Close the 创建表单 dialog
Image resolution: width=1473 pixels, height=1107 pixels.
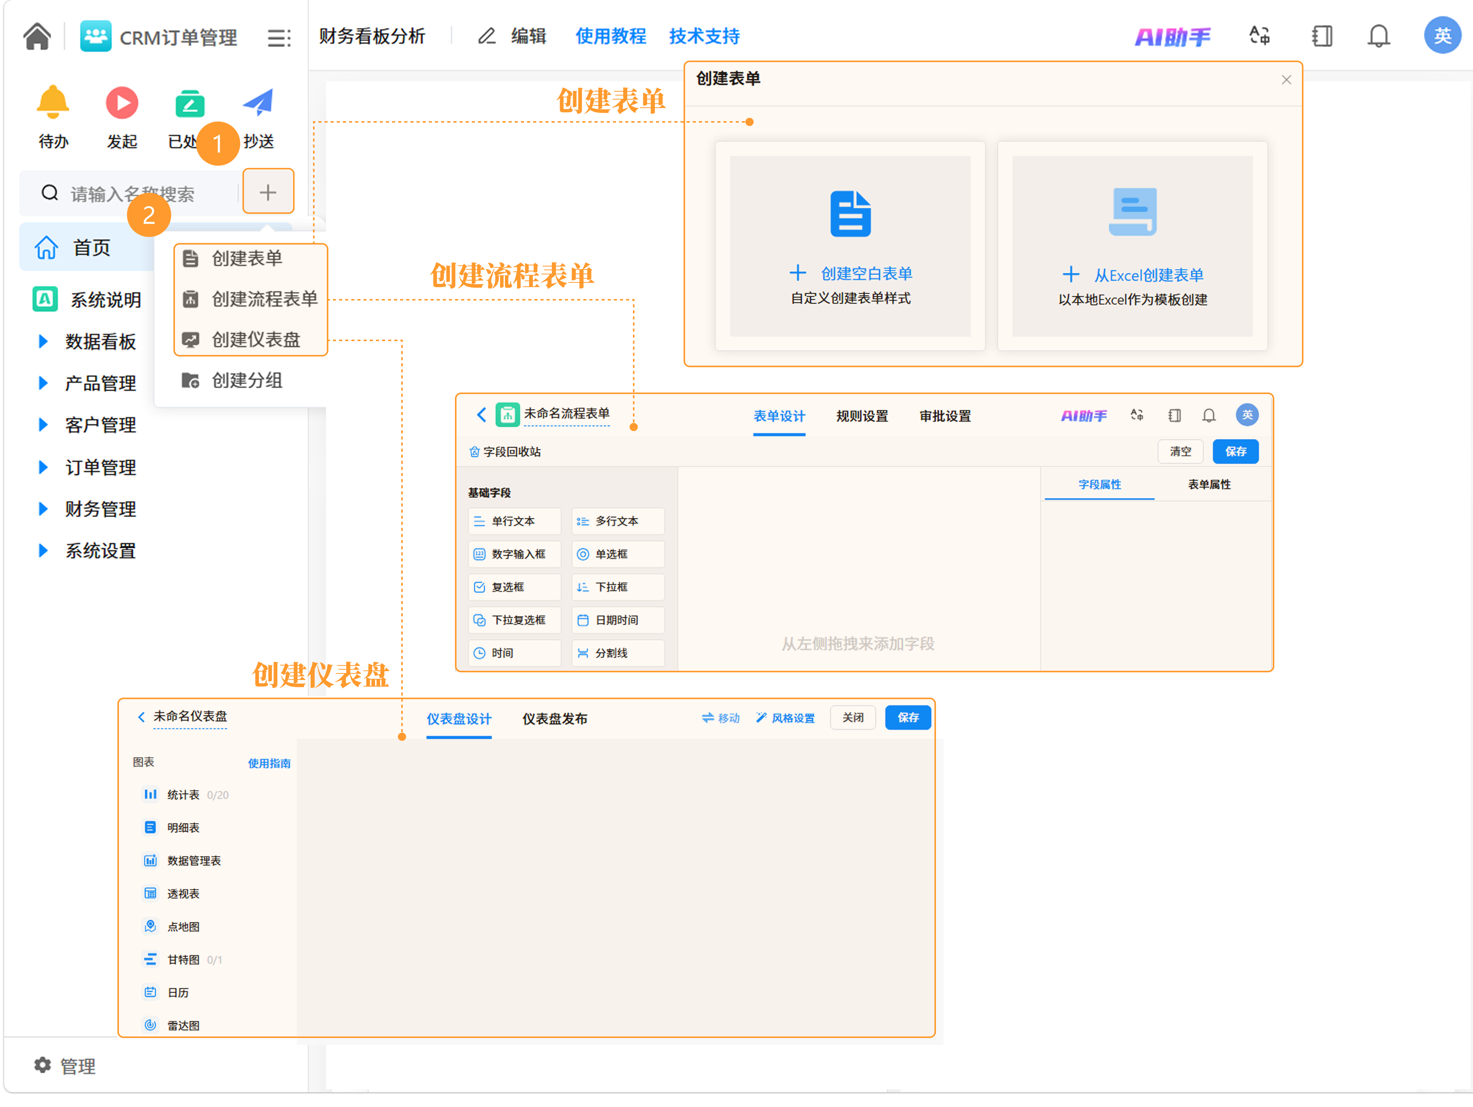coord(1287,80)
